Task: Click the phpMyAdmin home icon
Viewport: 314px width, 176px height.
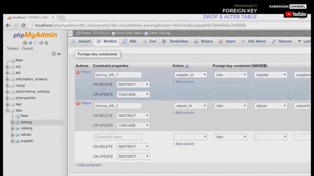Action: click(x=25, y=43)
